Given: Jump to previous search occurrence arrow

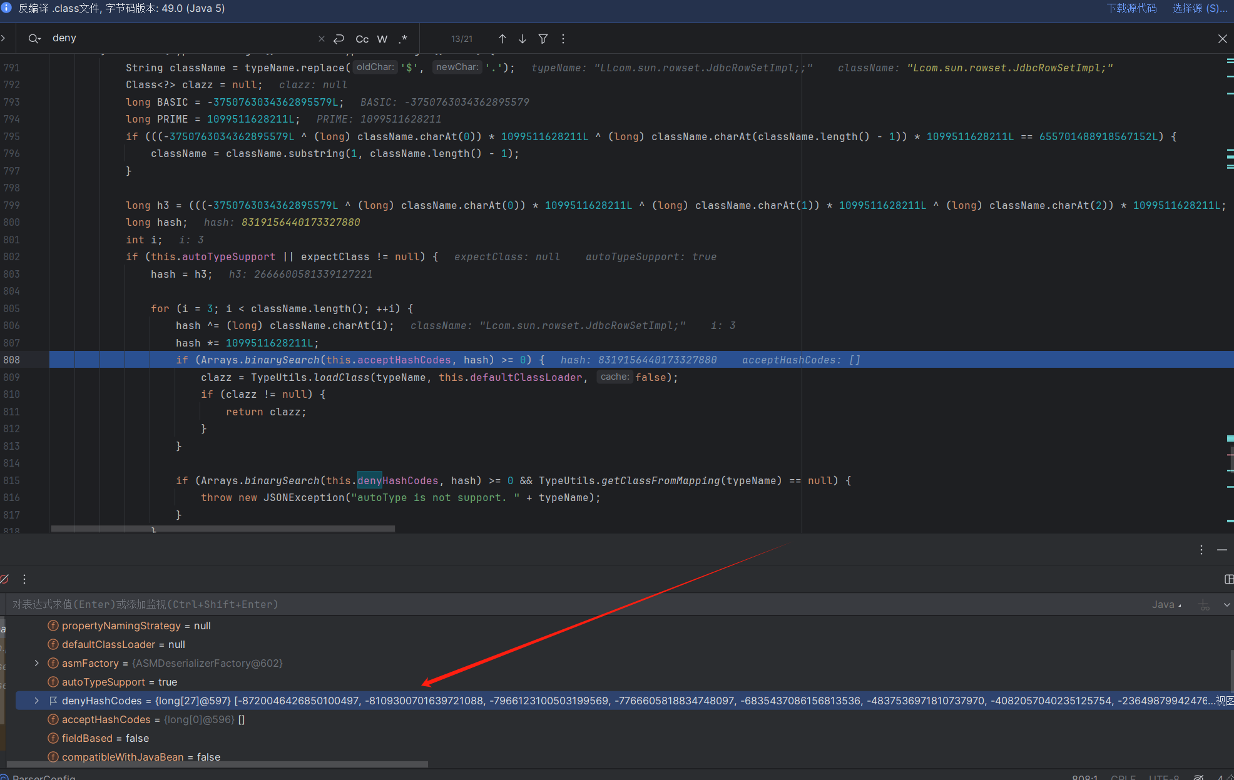Looking at the screenshot, I should click(502, 39).
